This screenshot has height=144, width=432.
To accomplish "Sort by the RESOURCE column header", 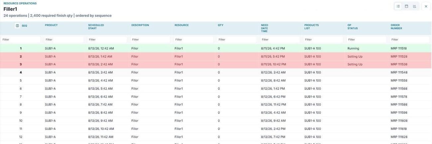I will (181, 25).
